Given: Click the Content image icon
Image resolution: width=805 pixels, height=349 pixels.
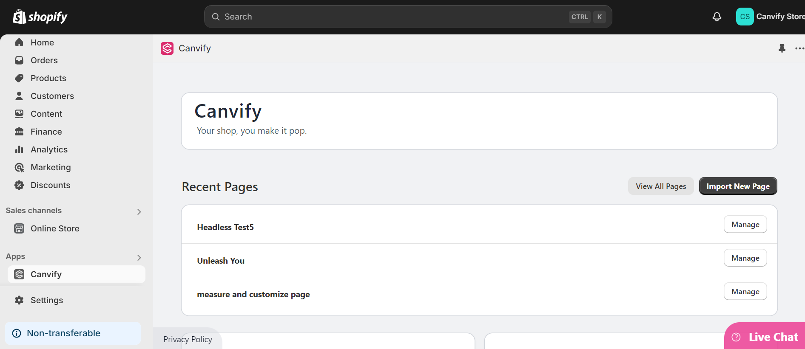Looking at the screenshot, I should 19,114.
